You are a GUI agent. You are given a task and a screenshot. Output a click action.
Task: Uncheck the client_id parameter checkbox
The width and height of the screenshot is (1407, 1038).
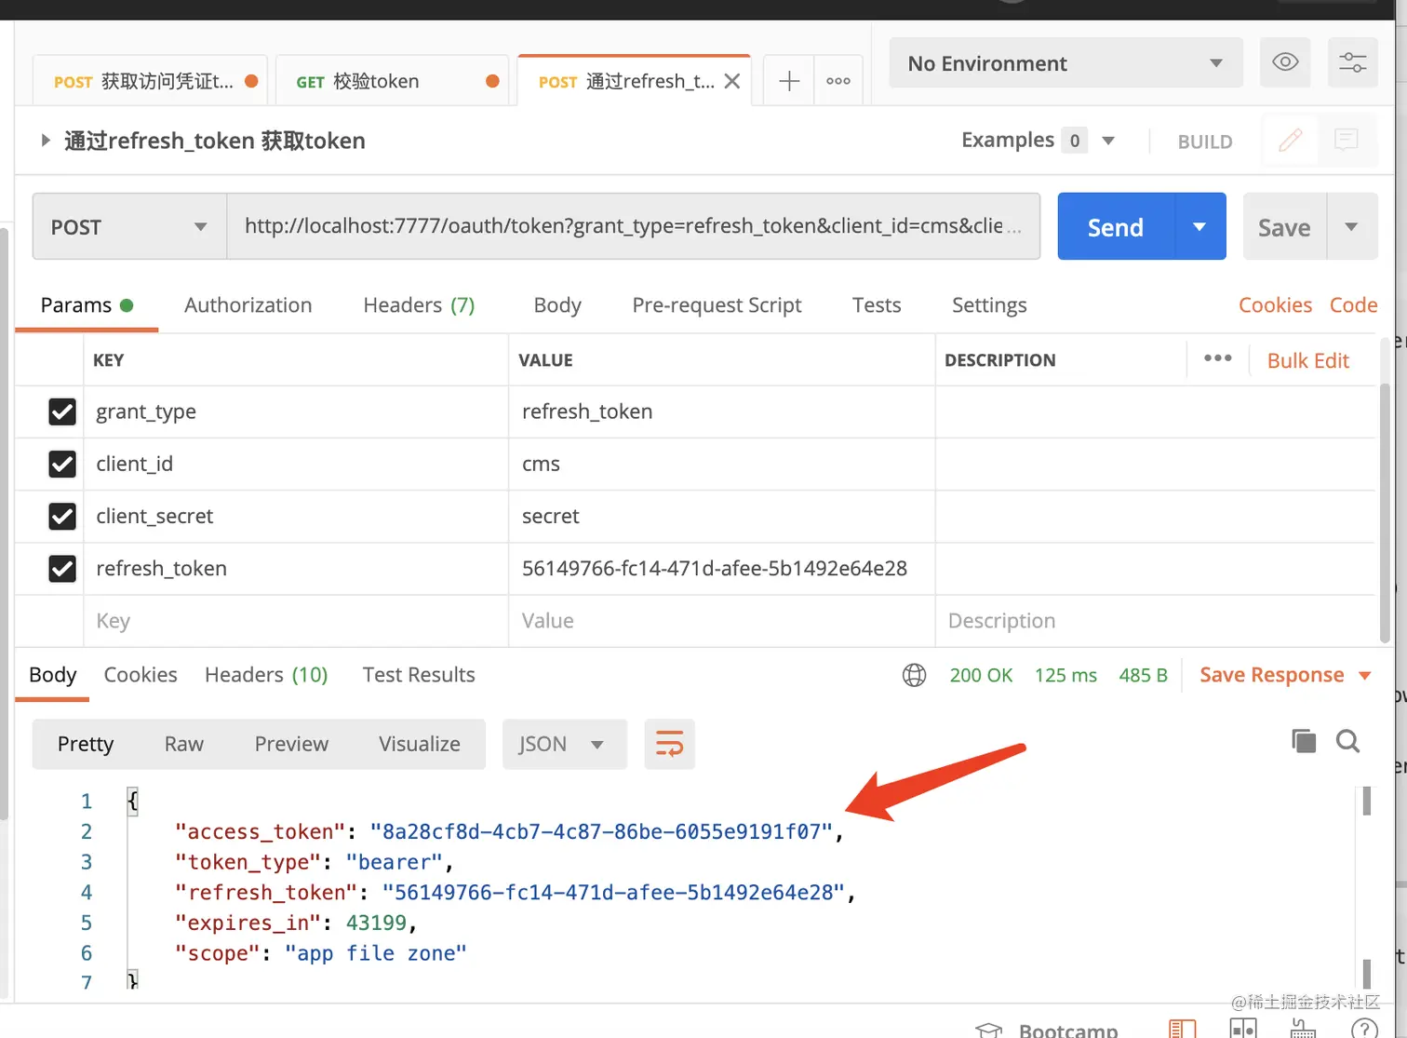coord(62,464)
